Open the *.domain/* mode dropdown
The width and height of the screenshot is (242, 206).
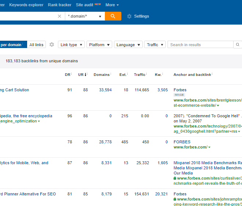(85, 16)
